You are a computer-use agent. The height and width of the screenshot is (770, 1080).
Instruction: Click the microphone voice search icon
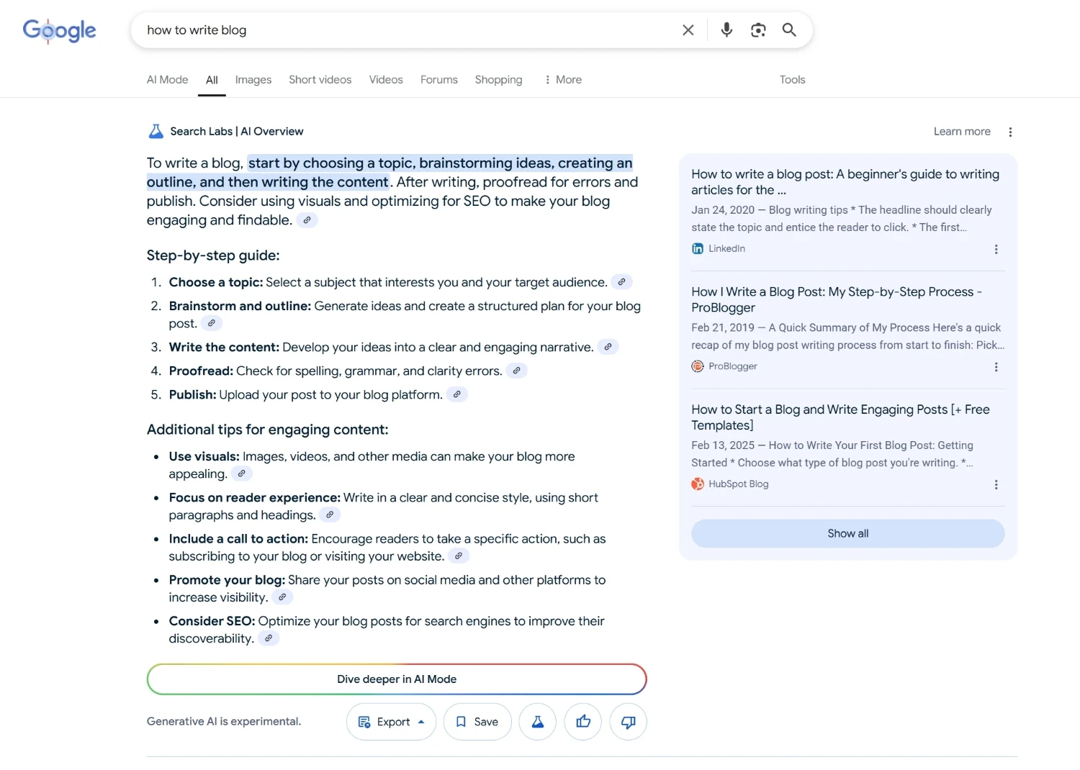(x=726, y=30)
